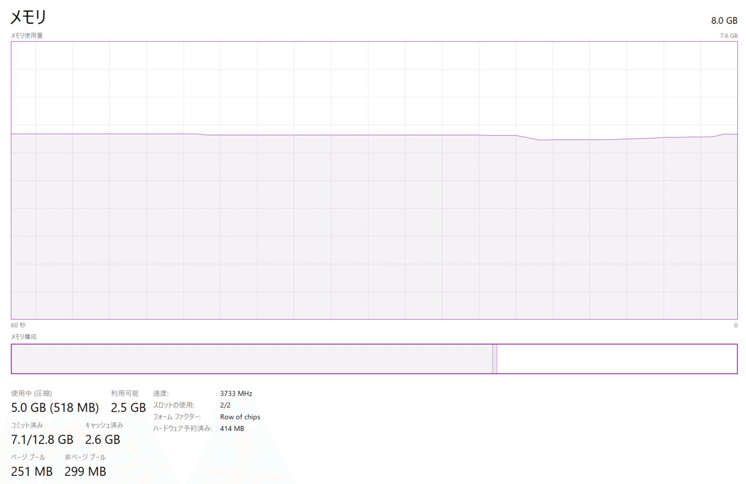Select the 3733 MHz speed value
Viewport: 746px width, 484px height.
point(236,393)
